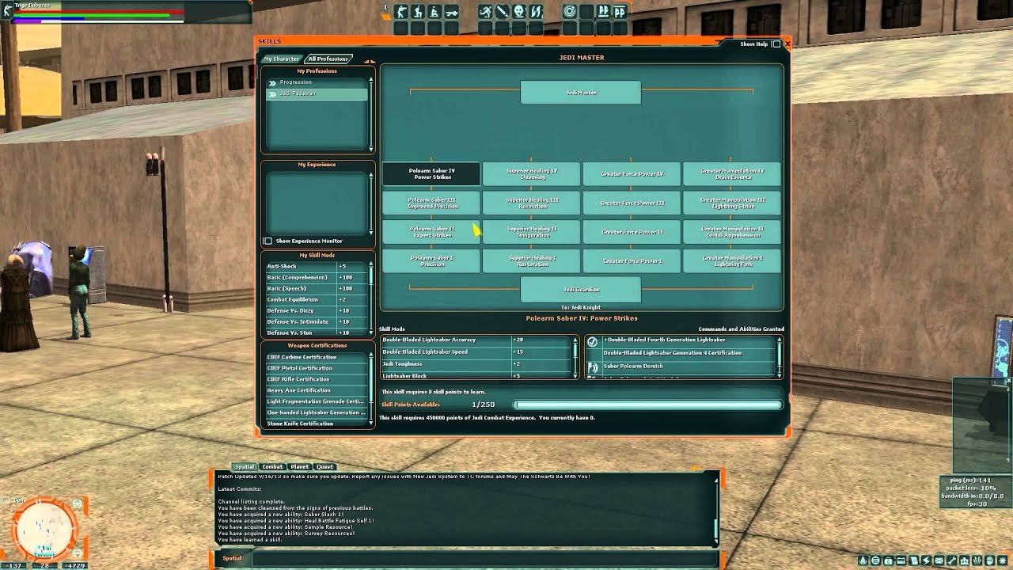
Task: Click the rightmost toolbar icon with barred figures
Action: pos(620,12)
